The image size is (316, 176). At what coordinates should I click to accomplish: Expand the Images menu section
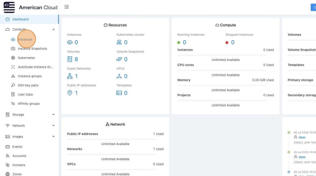53,137
